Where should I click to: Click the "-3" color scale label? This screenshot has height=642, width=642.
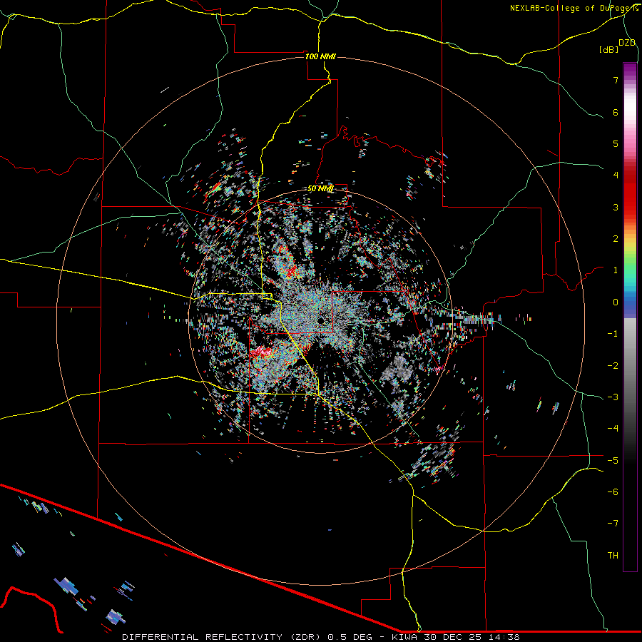click(613, 397)
